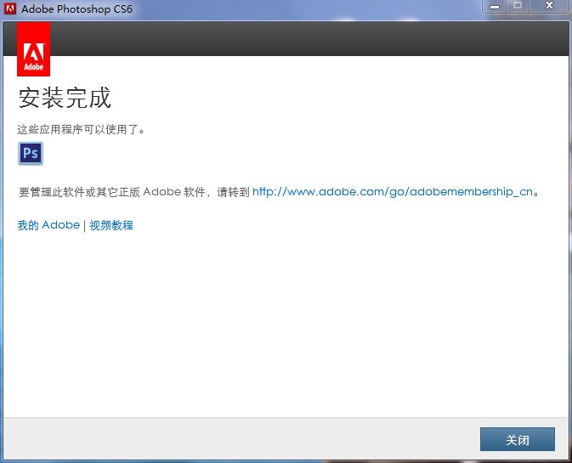Open the 我的 Adobe link

point(48,225)
